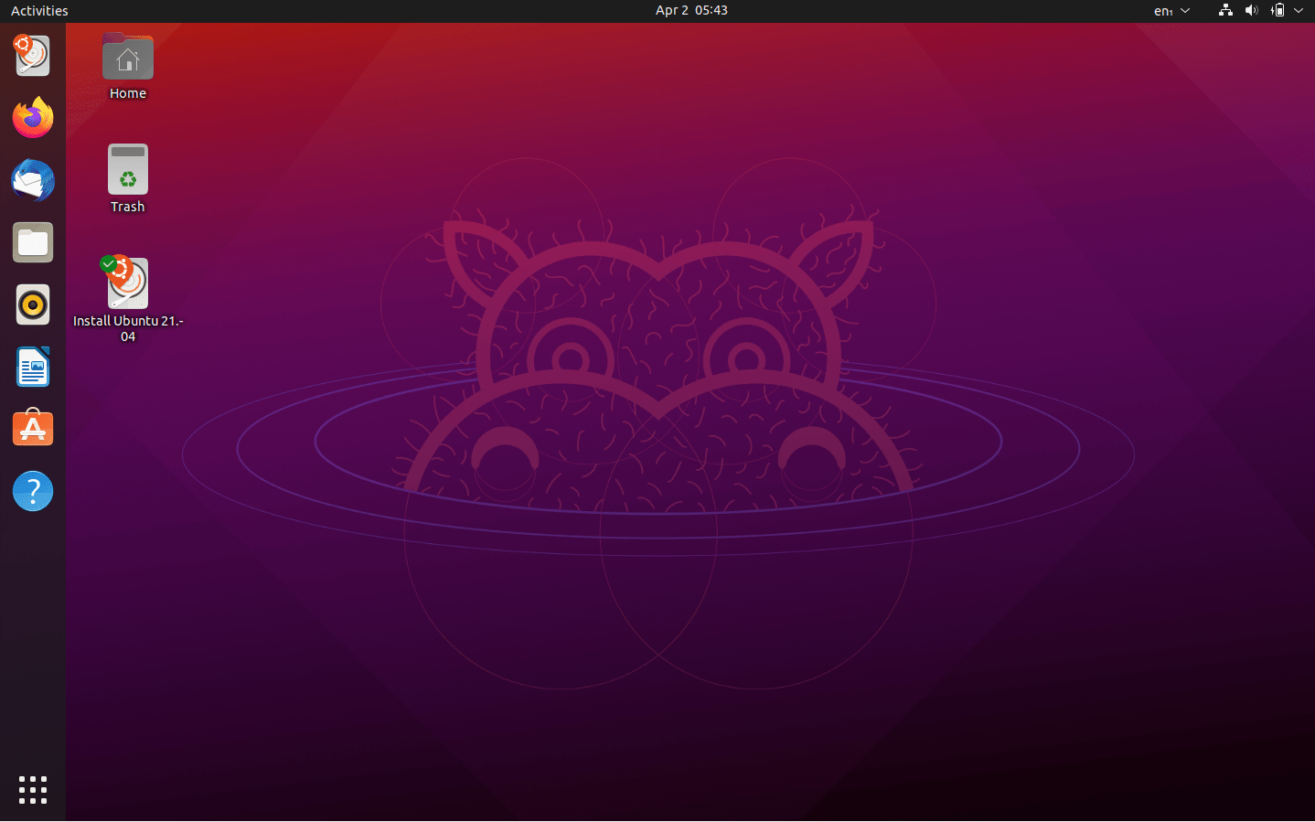This screenshot has width=1315, height=822.
Task: Click the battery status icon
Action: click(1278, 10)
